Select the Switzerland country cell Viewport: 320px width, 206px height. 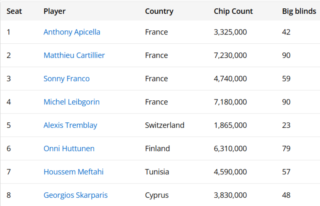point(164,125)
